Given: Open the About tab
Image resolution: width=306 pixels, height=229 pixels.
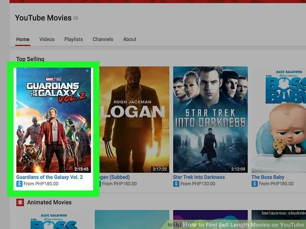Looking at the screenshot, I should coord(129,39).
